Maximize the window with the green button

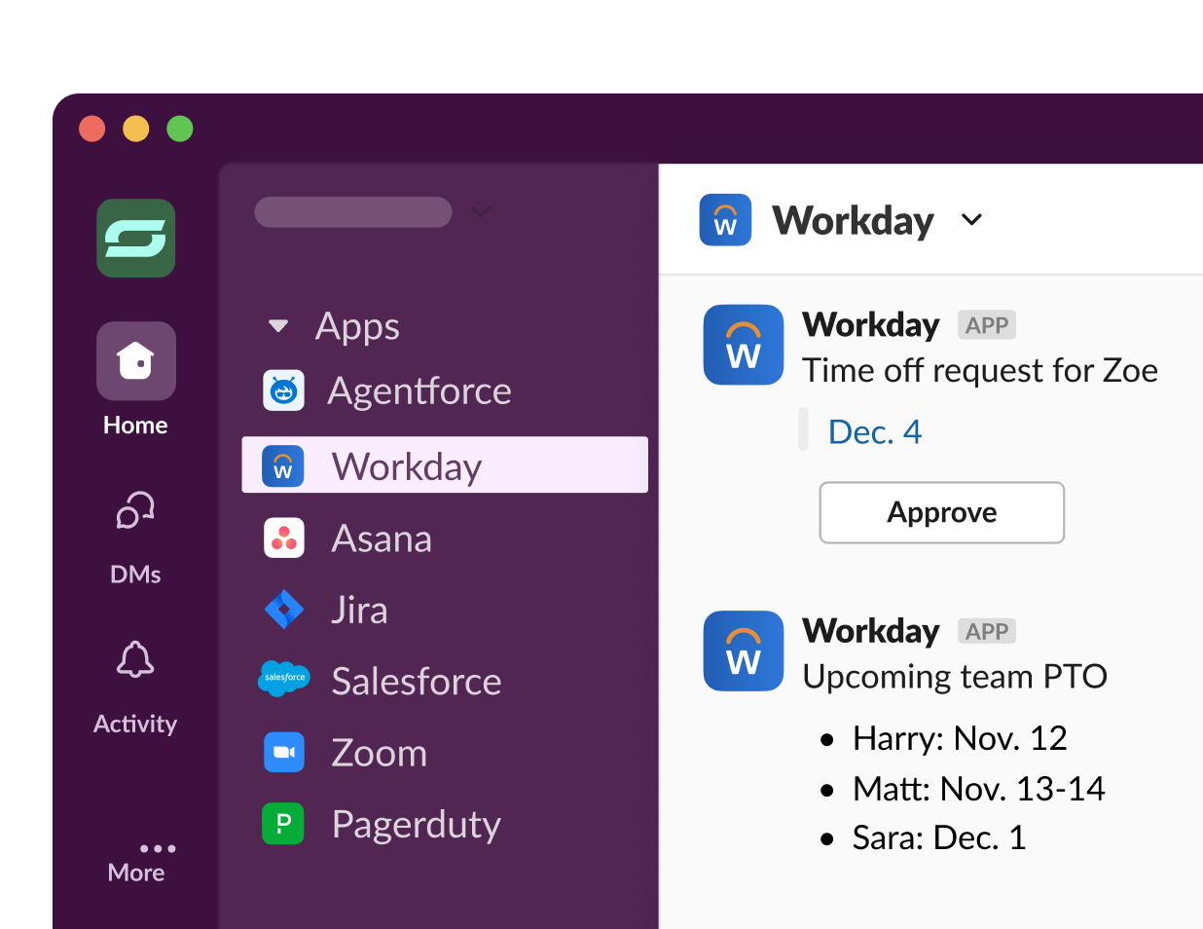pyautogui.click(x=180, y=129)
